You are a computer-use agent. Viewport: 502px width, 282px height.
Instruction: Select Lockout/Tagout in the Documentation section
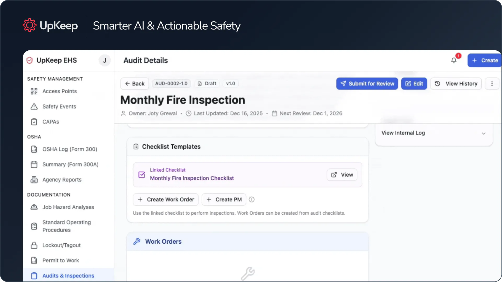(61, 245)
